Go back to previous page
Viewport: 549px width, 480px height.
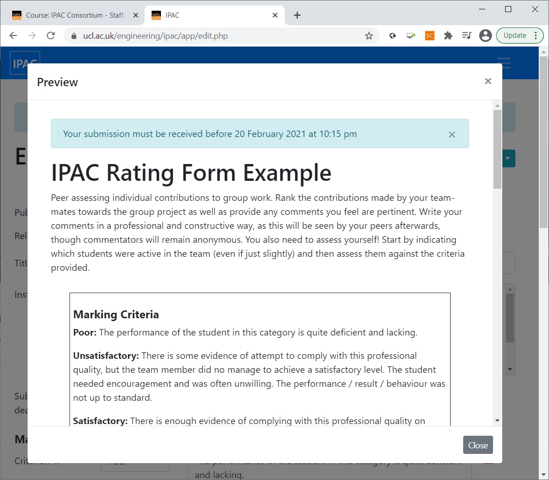[x=14, y=36]
